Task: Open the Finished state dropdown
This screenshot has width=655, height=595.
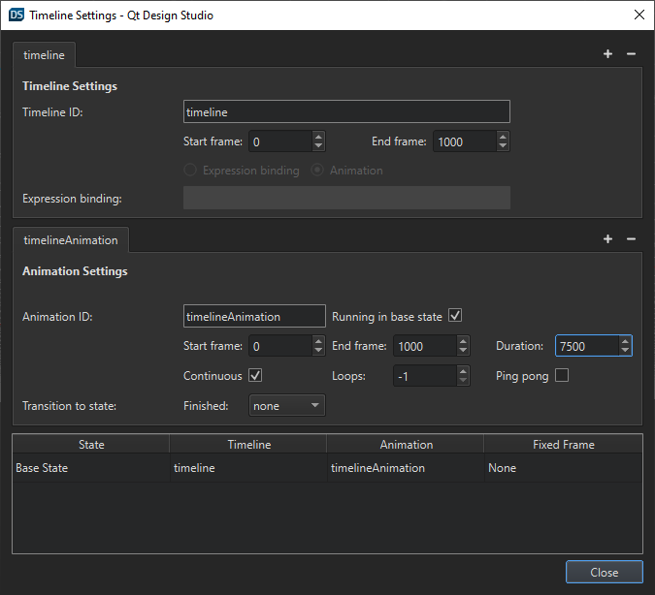Action: [287, 406]
